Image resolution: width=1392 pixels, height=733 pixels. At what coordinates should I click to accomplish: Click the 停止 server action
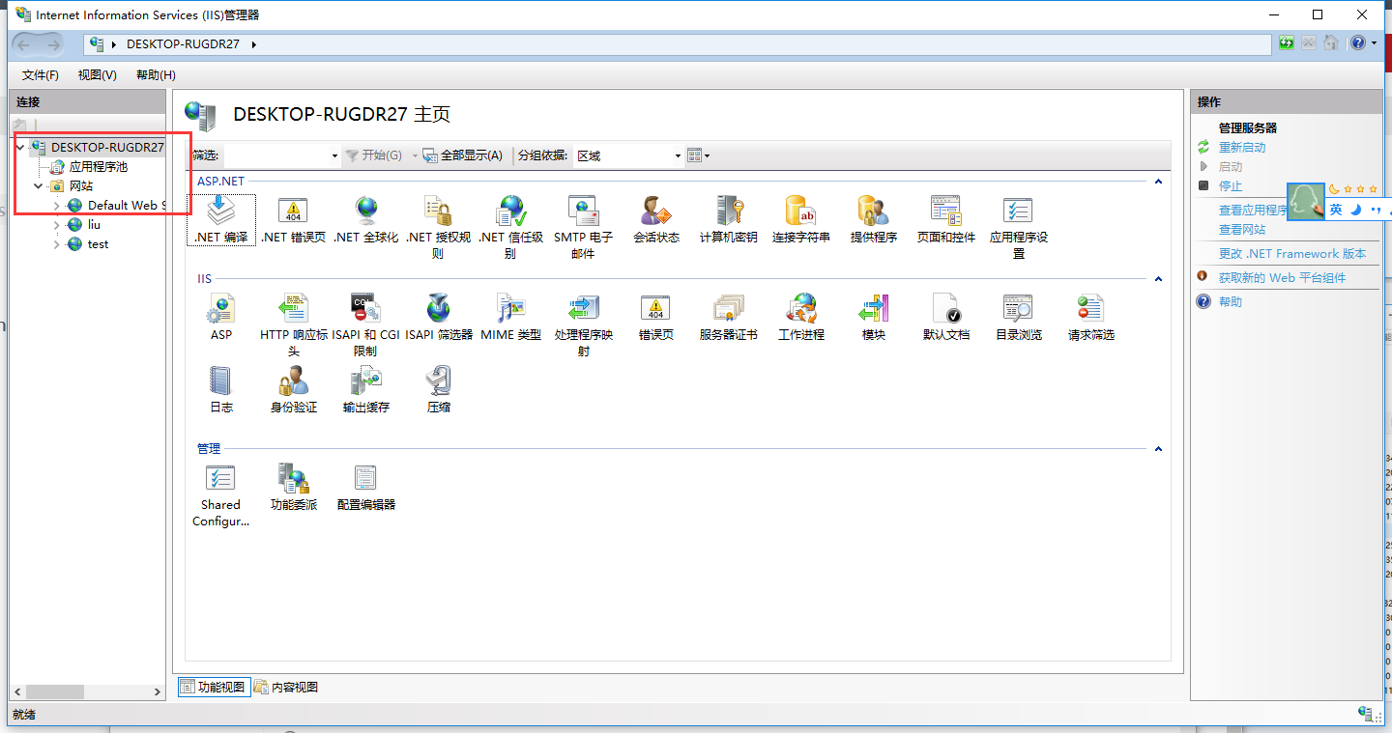tap(1231, 186)
